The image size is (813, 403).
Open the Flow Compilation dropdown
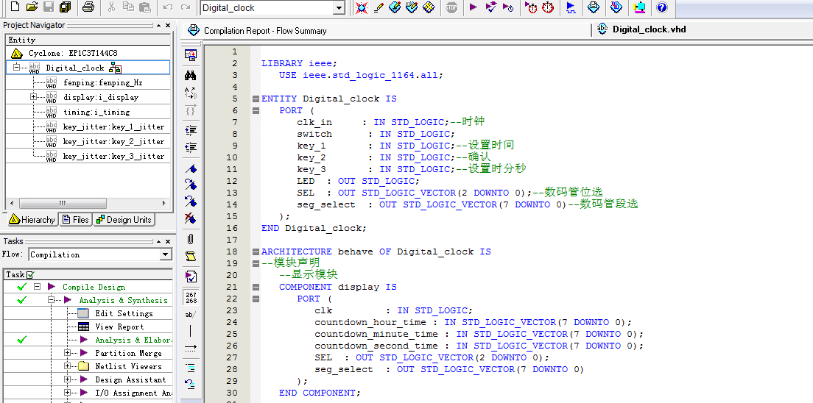(165, 254)
